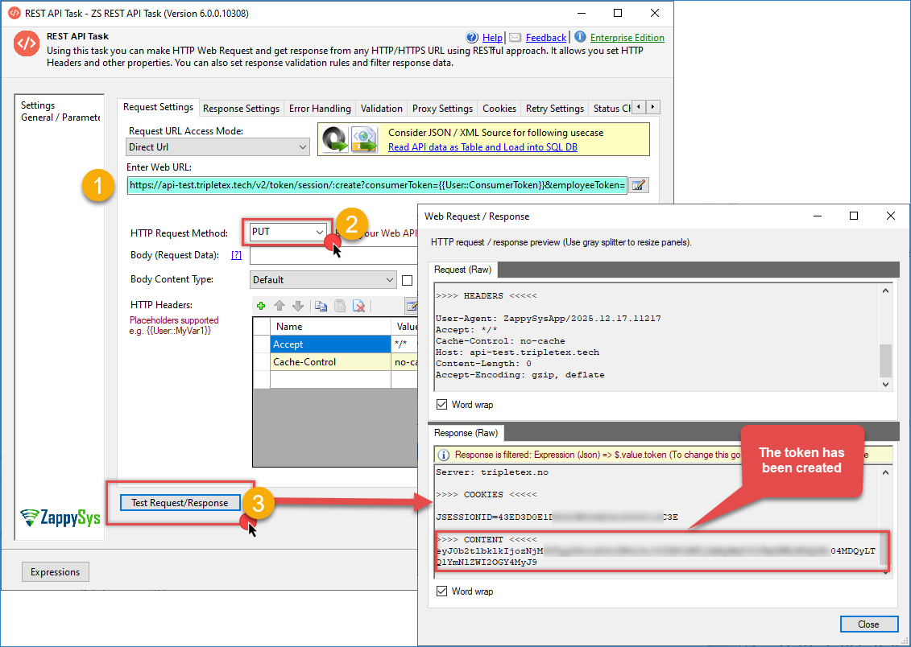Toggle Word wrap under the Request panel
Image resolution: width=911 pixels, height=647 pixels.
[441, 404]
